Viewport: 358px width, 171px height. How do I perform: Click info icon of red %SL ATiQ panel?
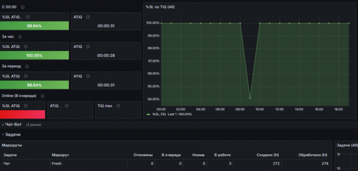pyautogui.click(x=26, y=105)
